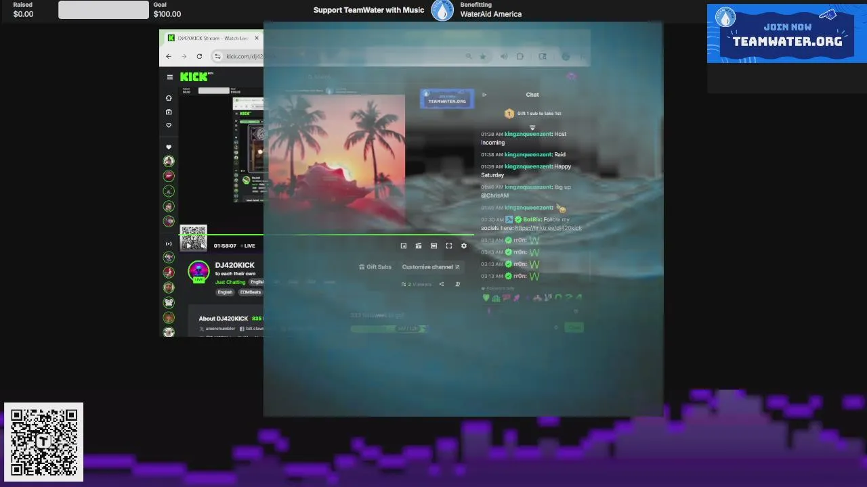This screenshot has height=487, width=867.
Task: Open Browse icon in Kick sidebar
Action: point(169,112)
